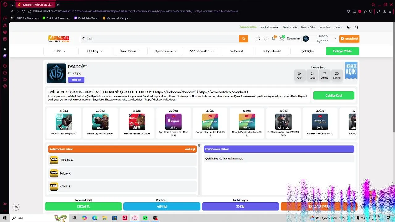Open the notifications bell icon
This screenshot has height=222, width=395.
click(x=274, y=38)
